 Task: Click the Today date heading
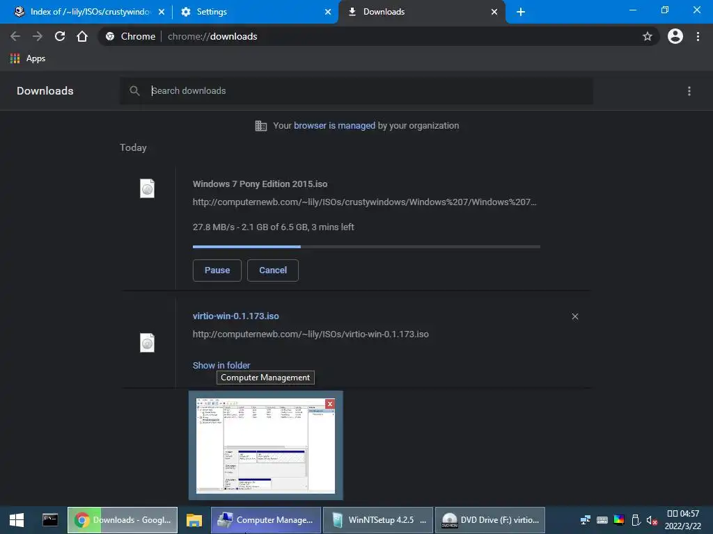pos(133,147)
